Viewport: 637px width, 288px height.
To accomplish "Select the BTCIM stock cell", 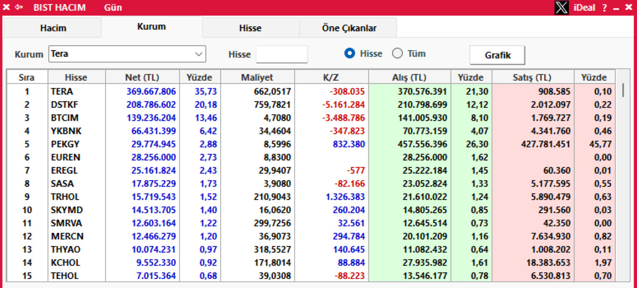I will tap(76, 118).
